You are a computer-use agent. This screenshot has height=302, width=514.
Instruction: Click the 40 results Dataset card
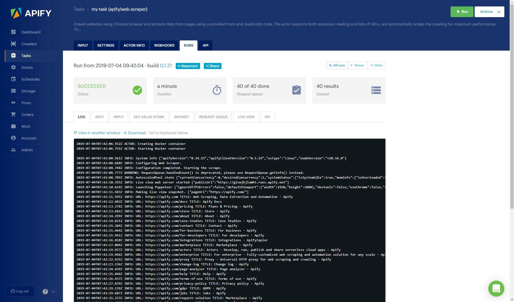coord(349,90)
